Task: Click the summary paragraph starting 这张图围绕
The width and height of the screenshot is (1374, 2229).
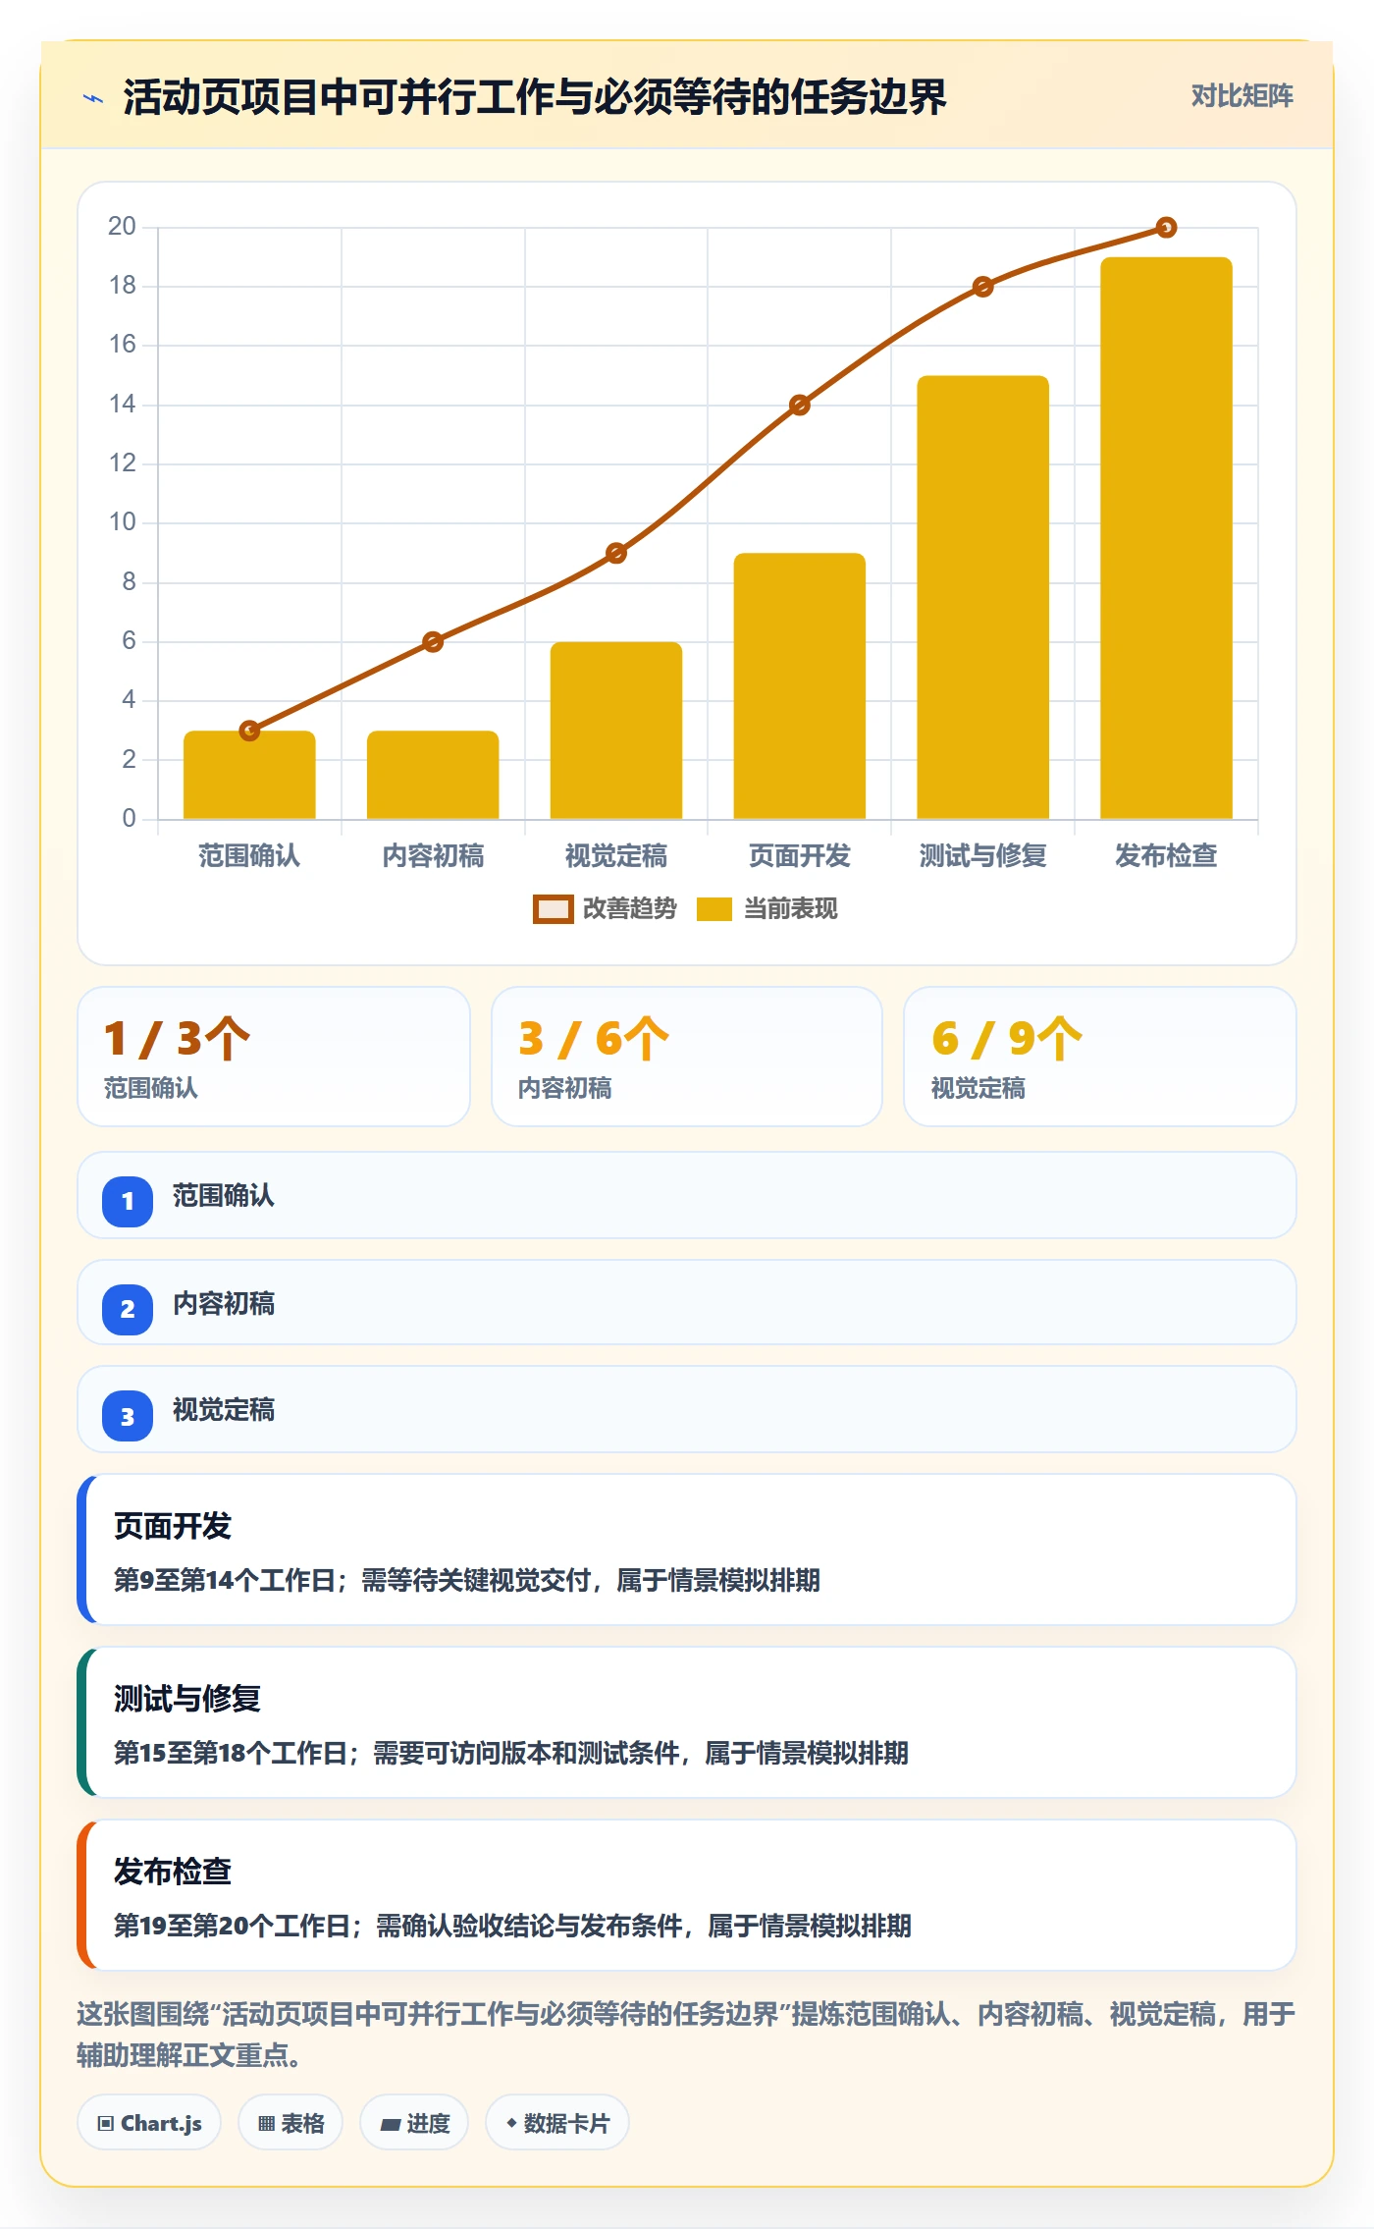Action: pos(686,2035)
